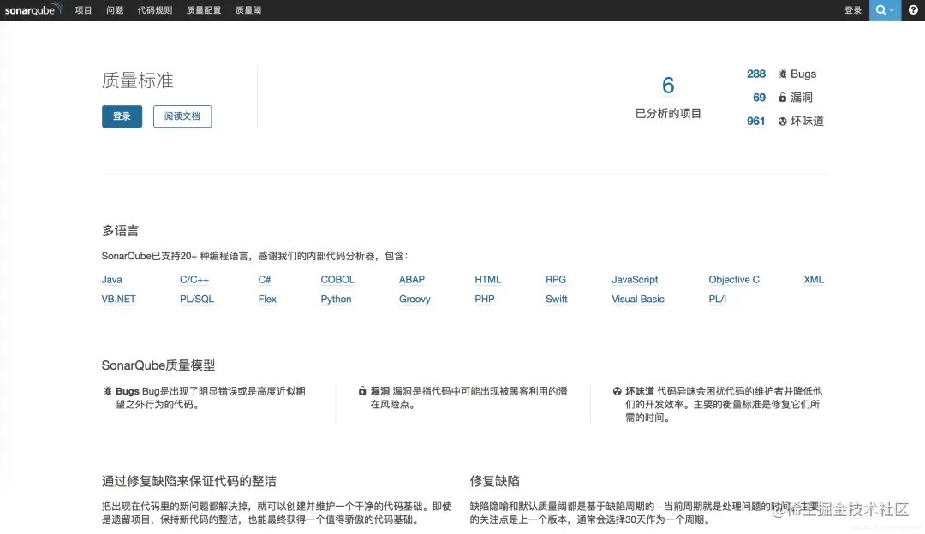
Task: Open the 问题 menu
Action: pyautogui.click(x=114, y=9)
